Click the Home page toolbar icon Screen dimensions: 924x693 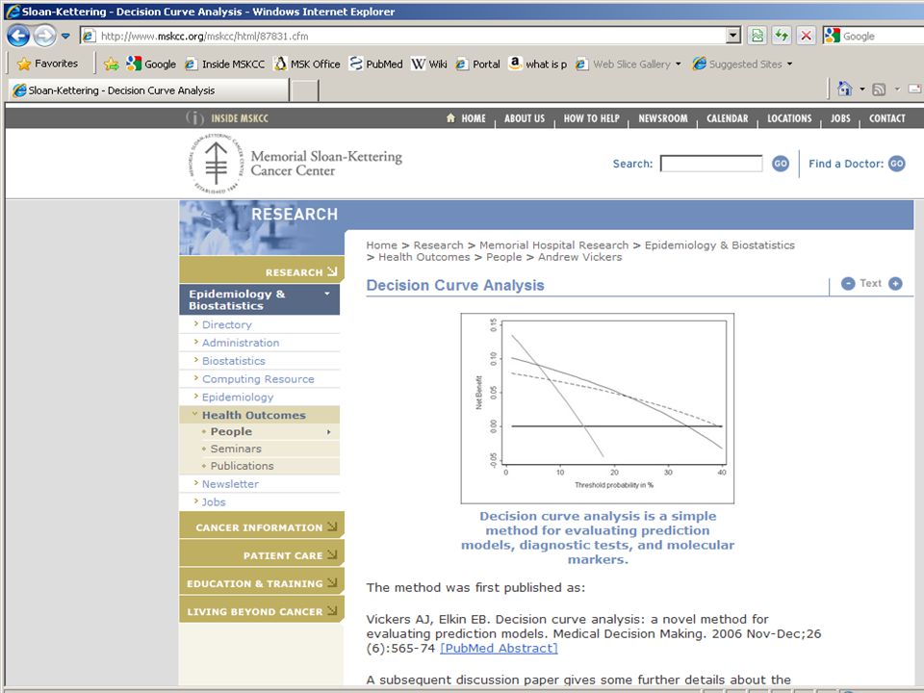844,89
